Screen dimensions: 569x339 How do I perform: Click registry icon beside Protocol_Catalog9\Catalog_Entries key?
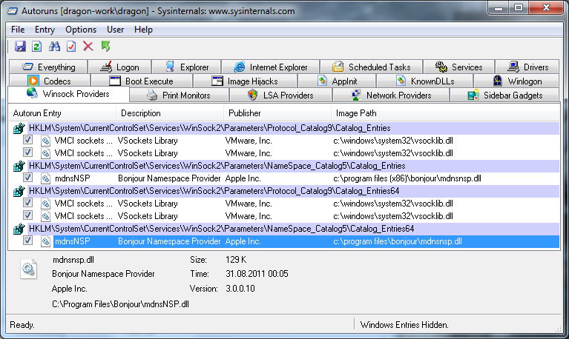19,128
